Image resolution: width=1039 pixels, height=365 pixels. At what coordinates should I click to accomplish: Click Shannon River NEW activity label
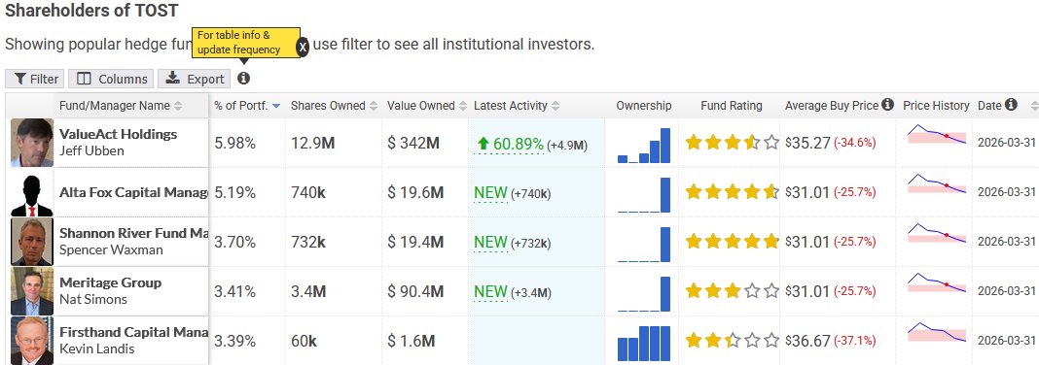tap(490, 243)
